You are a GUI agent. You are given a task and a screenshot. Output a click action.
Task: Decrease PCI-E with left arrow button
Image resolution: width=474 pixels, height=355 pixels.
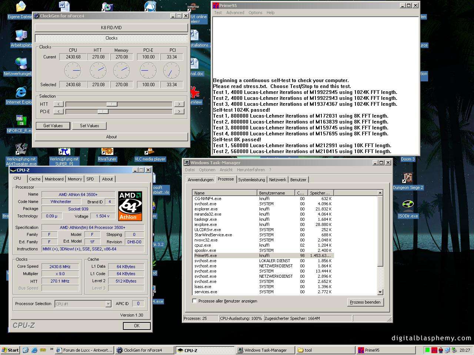(x=58, y=111)
